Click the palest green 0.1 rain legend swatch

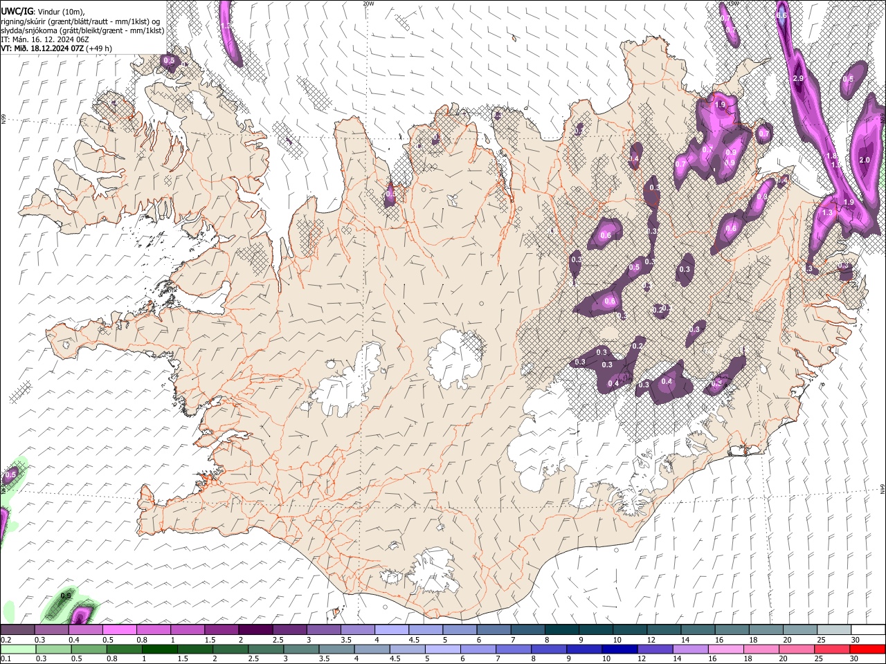point(17,649)
